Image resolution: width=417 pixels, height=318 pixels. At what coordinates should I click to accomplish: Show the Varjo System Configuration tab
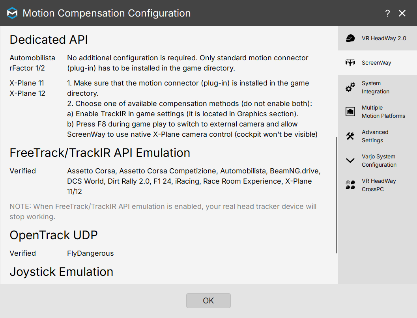point(378,160)
